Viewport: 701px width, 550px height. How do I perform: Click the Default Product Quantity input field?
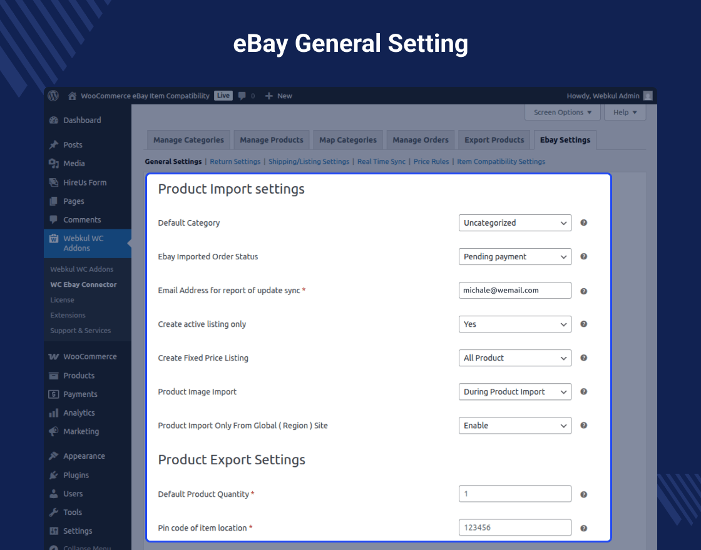[x=514, y=494]
